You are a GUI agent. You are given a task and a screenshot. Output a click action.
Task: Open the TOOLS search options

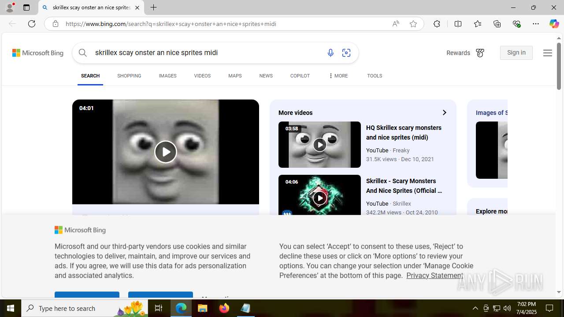click(x=375, y=76)
